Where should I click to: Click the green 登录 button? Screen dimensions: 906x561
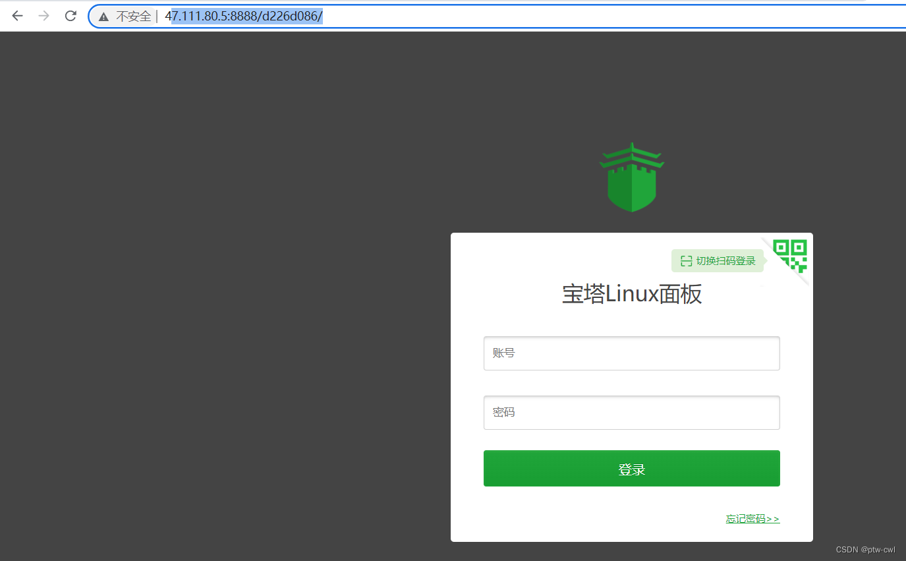pos(632,469)
